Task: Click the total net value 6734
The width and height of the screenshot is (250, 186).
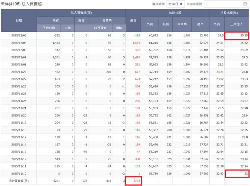Action: click(x=136, y=181)
